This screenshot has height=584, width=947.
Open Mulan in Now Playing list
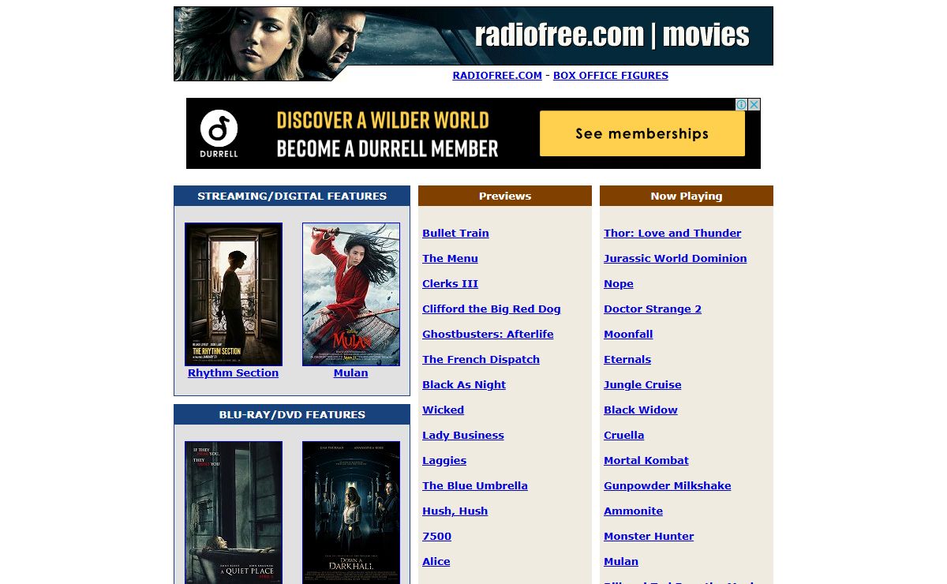click(621, 561)
